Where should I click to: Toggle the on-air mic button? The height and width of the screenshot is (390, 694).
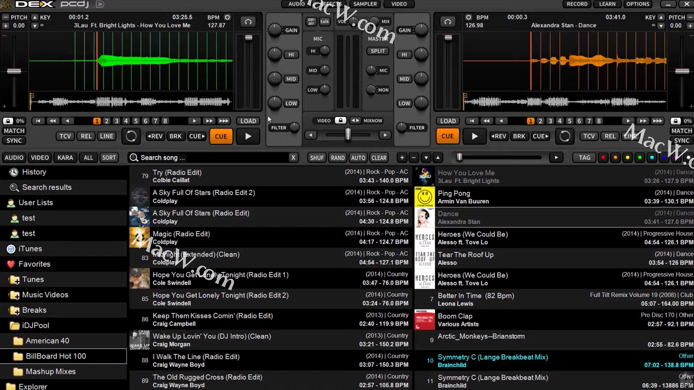(311, 22)
